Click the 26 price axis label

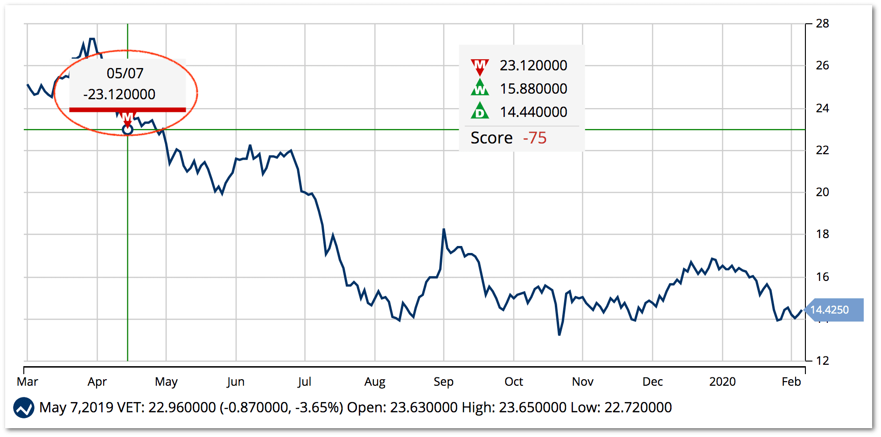pyautogui.click(x=823, y=65)
